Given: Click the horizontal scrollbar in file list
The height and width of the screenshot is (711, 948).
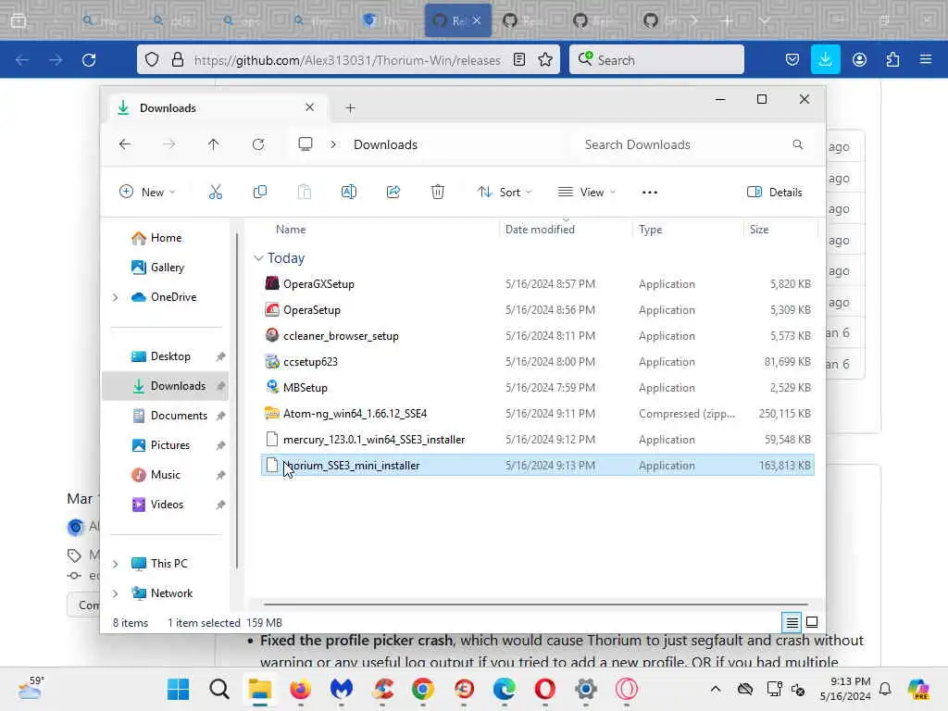Looking at the screenshot, I should [536, 604].
